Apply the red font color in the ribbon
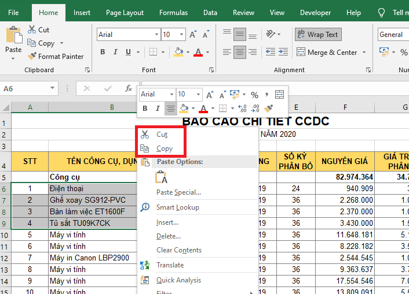 pyautogui.click(x=198, y=53)
